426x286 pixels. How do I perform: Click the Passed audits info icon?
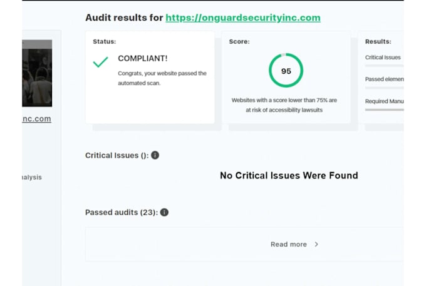tap(164, 212)
